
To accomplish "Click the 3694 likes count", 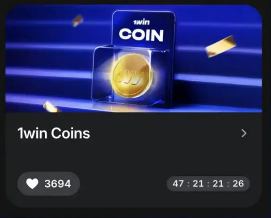I will [x=58, y=184].
